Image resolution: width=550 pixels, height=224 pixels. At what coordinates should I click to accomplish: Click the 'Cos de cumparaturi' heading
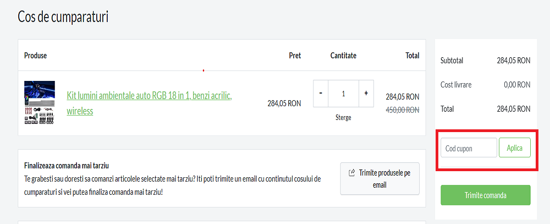point(63,17)
